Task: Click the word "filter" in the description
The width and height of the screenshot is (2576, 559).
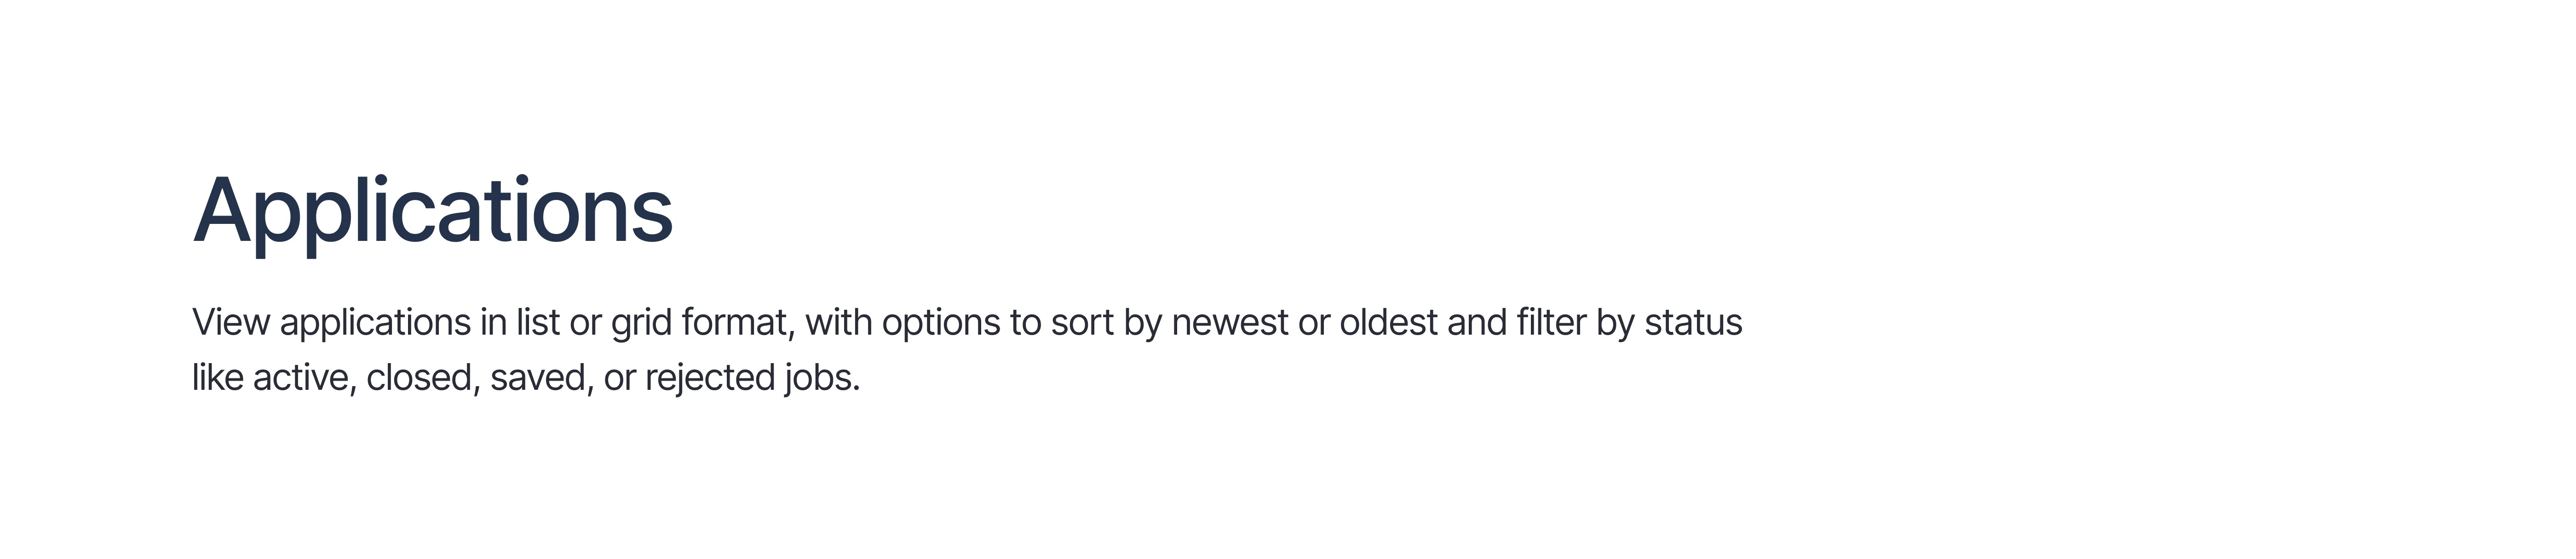Action: point(1551,322)
